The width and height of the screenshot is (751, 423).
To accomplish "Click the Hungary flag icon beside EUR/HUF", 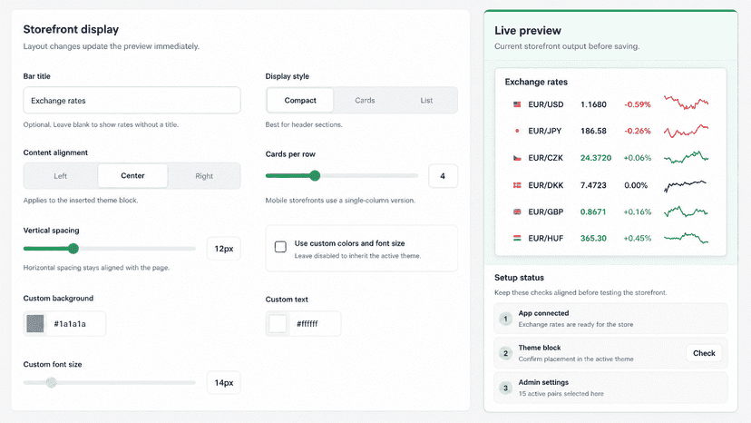I will point(517,238).
